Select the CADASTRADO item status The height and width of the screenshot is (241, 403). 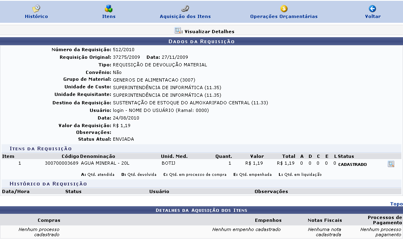tap(352, 165)
